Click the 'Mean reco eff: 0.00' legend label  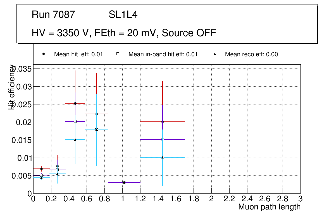[x=251, y=54]
